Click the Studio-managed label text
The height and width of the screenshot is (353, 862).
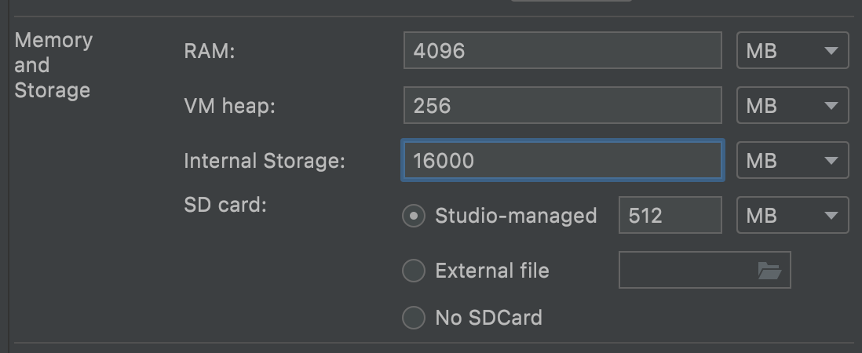click(x=516, y=216)
